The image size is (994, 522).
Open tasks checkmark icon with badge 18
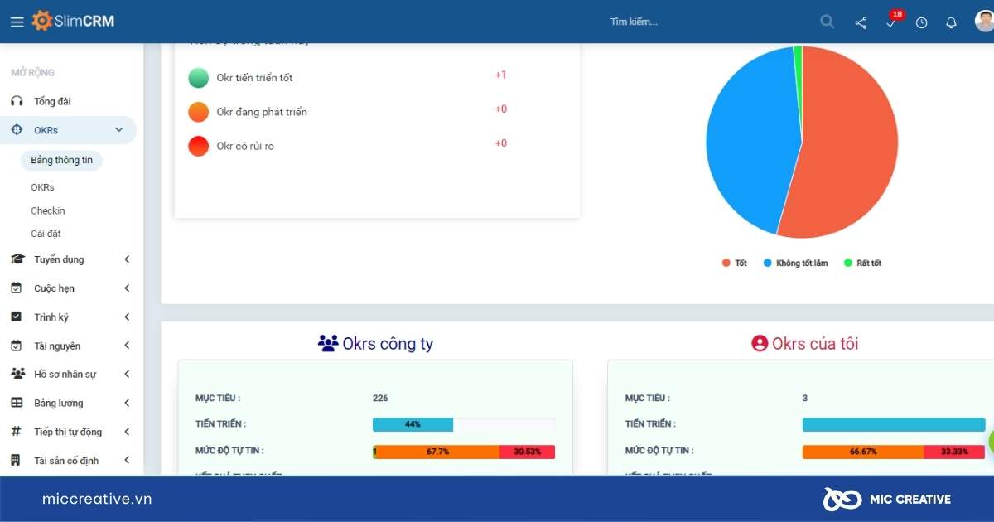tap(891, 22)
